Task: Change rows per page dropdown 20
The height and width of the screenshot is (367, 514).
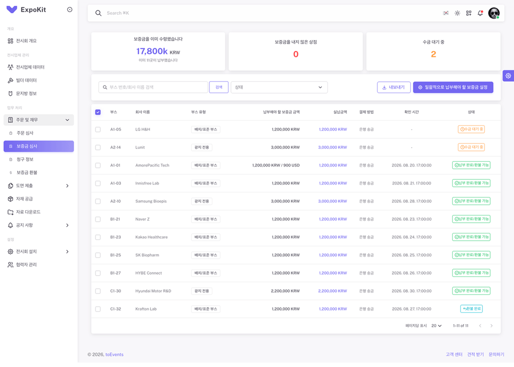Action: click(x=437, y=326)
